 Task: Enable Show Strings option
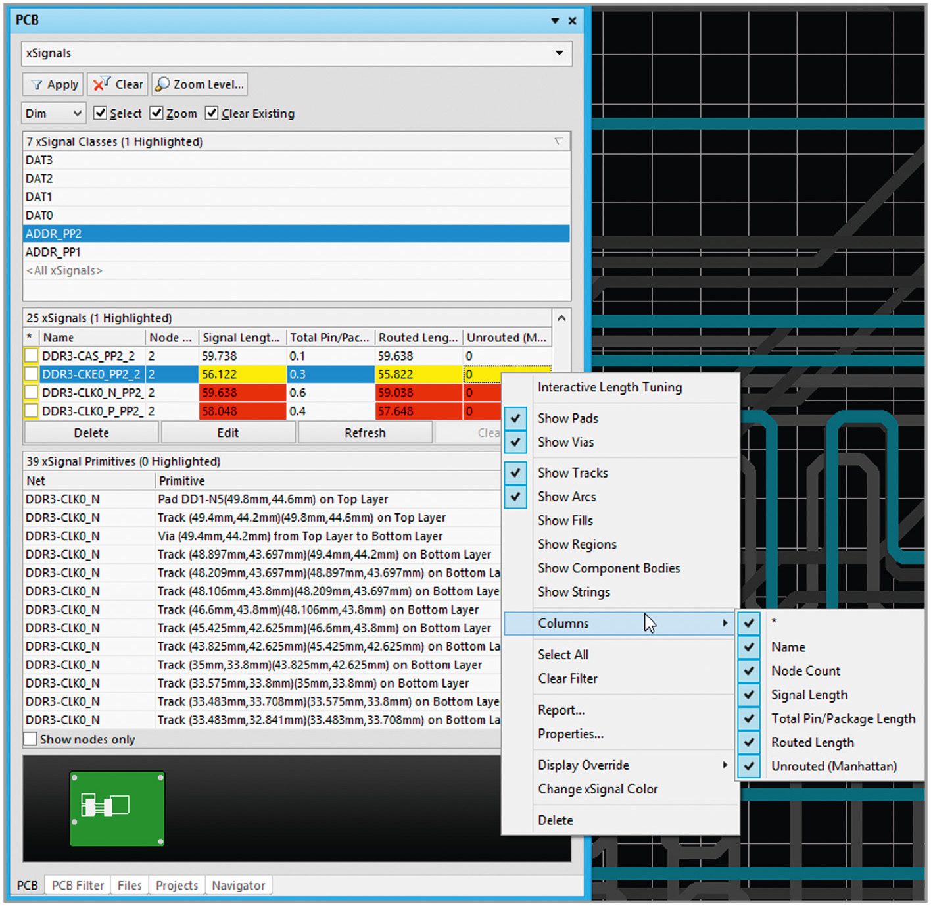click(621, 591)
